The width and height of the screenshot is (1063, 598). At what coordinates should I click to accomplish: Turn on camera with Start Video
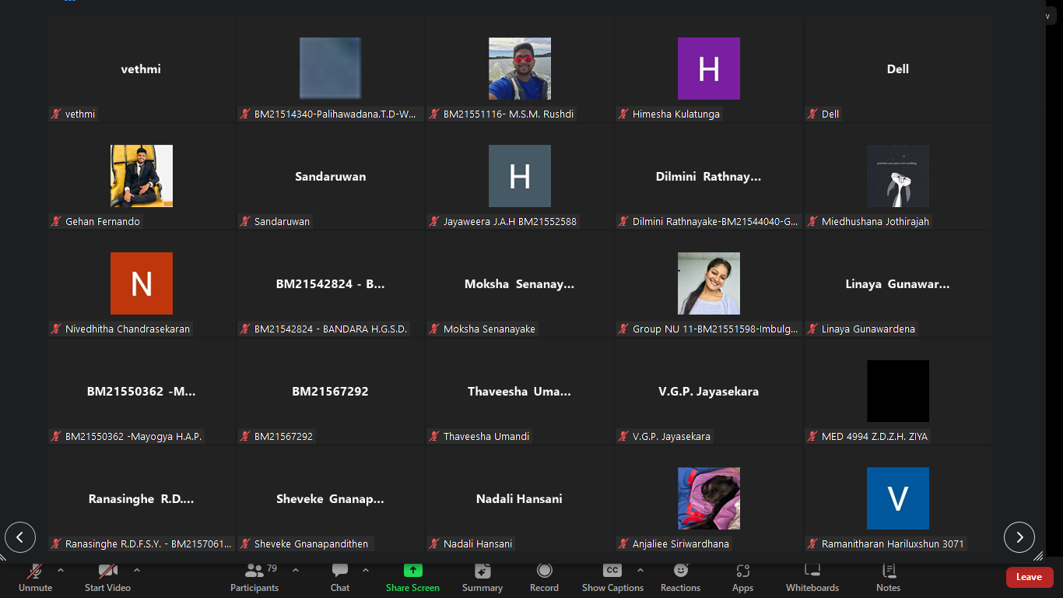click(x=107, y=577)
